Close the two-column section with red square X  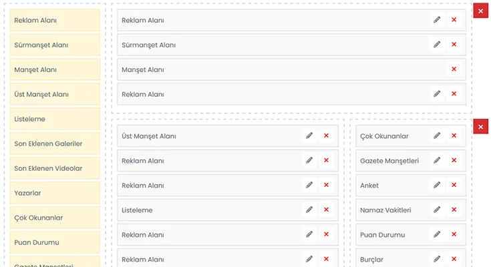tap(481, 126)
